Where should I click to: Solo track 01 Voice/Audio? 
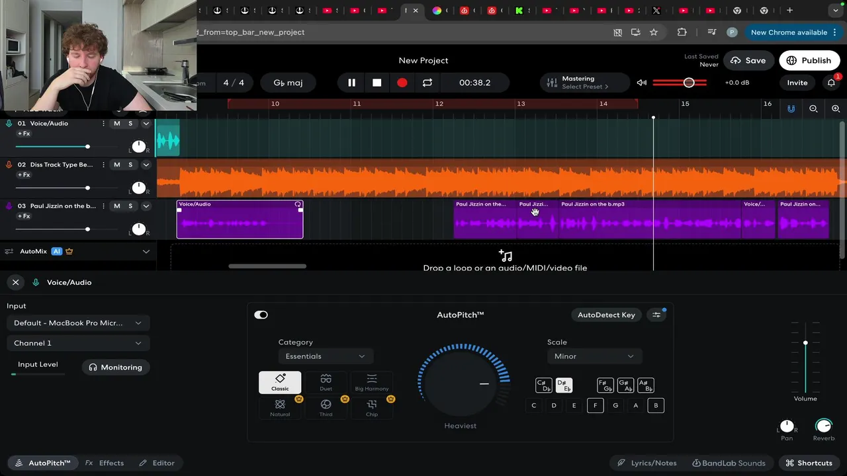tap(130, 124)
